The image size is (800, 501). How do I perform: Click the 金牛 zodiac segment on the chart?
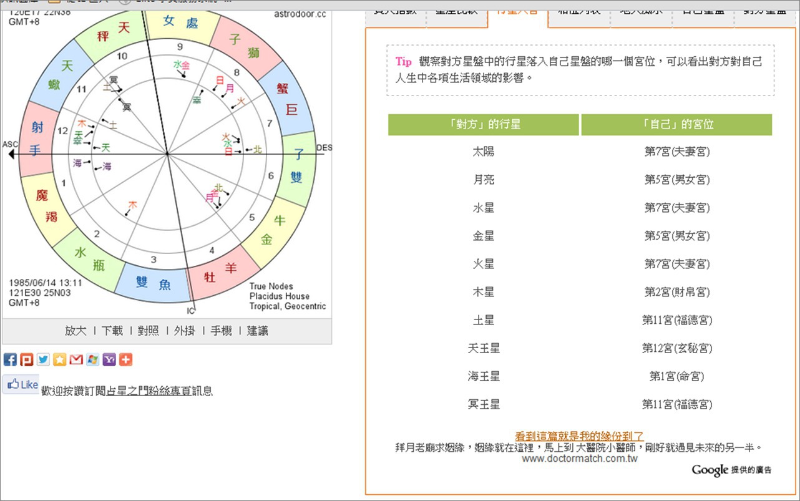point(273,230)
